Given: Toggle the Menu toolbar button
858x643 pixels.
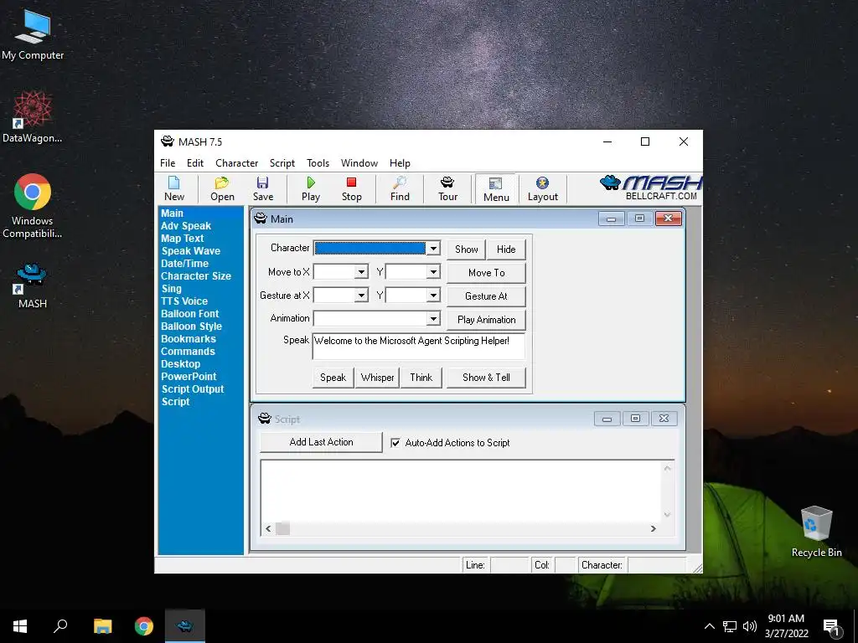Looking at the screenshot, I should [496, 190].
